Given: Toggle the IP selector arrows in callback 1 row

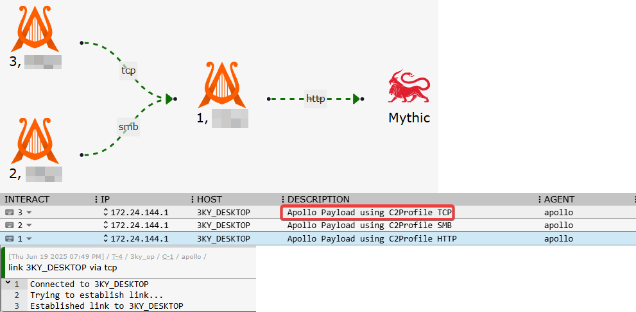Looking at the screenshot, I should 106,239.
